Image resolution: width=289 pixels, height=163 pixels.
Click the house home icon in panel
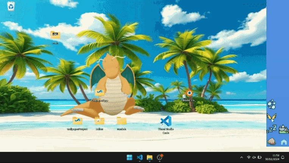[x=284, y=142]
